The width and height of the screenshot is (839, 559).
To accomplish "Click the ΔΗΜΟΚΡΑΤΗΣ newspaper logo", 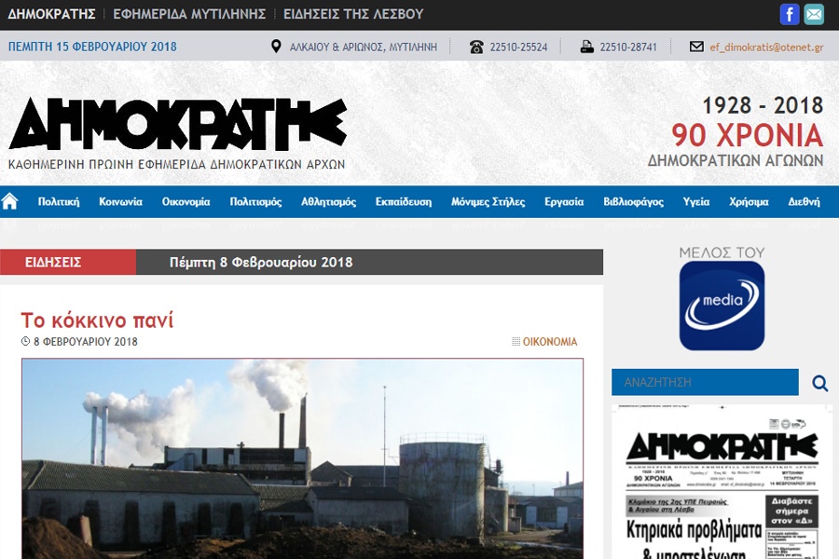I will [x=178, y=124].
